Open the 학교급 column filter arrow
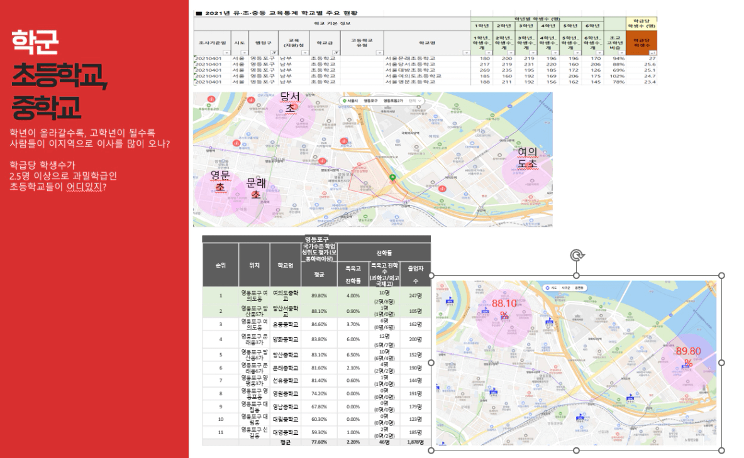The width and height of the screenshot is (744, 458). point(336,53)
